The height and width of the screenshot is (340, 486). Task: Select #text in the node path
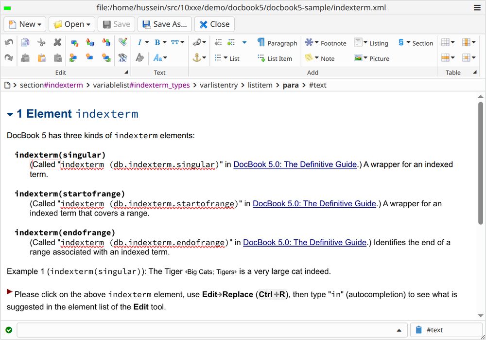pos(318,85)
